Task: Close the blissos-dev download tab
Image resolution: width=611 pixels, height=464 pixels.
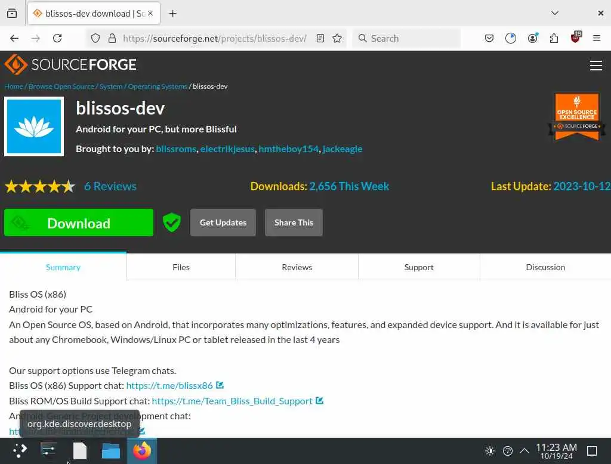Action: pyautogui.click(x=150, y=13)
